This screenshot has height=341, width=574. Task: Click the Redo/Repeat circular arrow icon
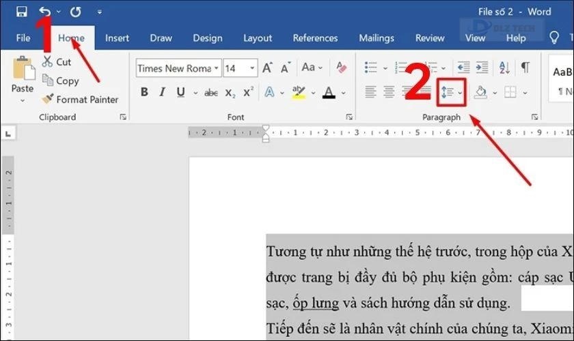click(76, 12)
